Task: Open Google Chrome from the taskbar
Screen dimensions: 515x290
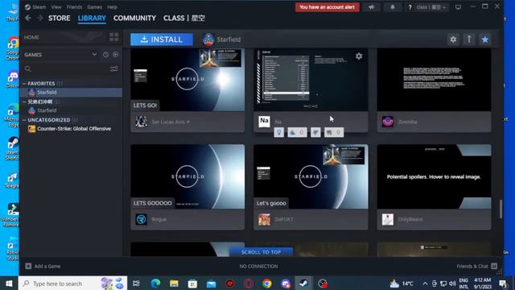Action: [x=266, y=284]
